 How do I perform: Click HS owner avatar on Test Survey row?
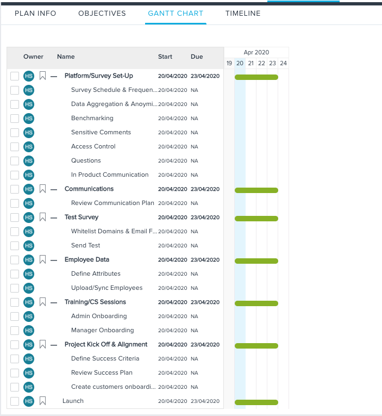tap(29, 218)
